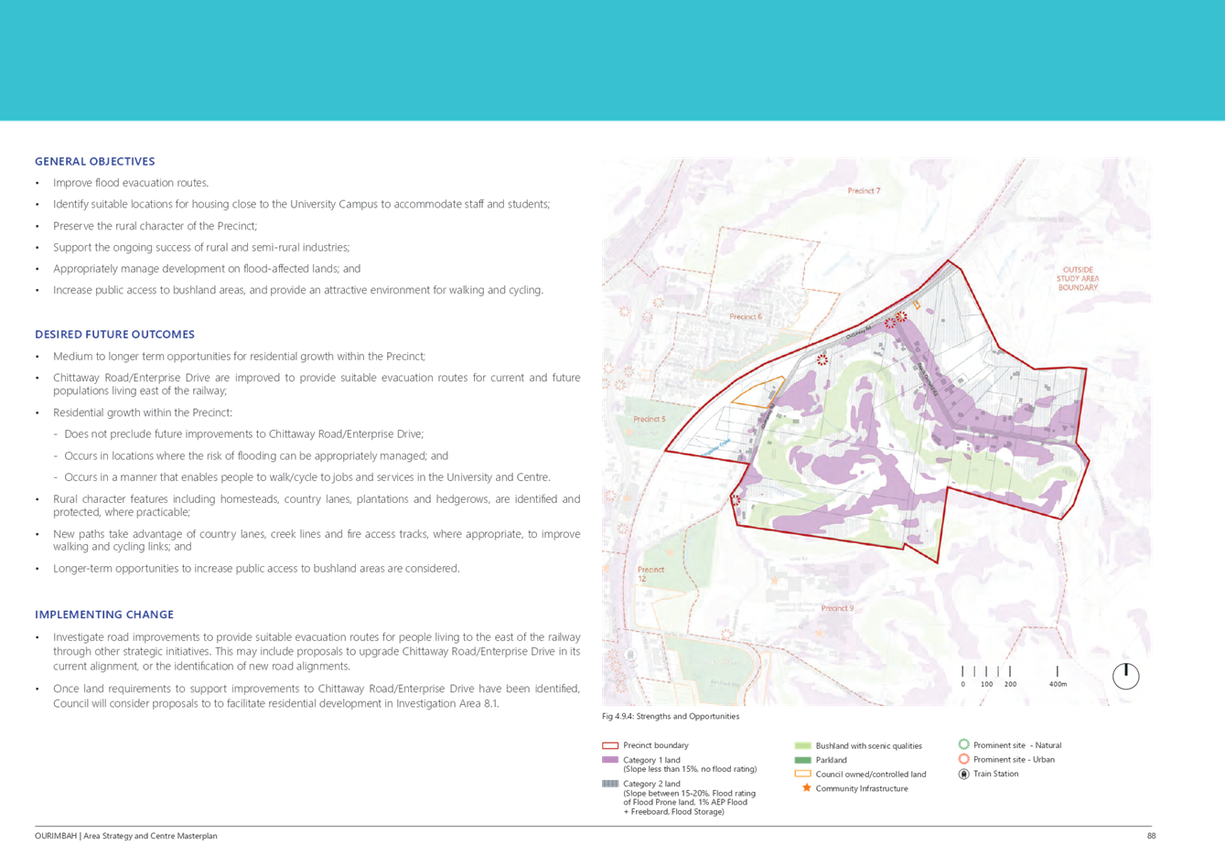
Task: Click the General Objectives heading
Action: [95, 162]
